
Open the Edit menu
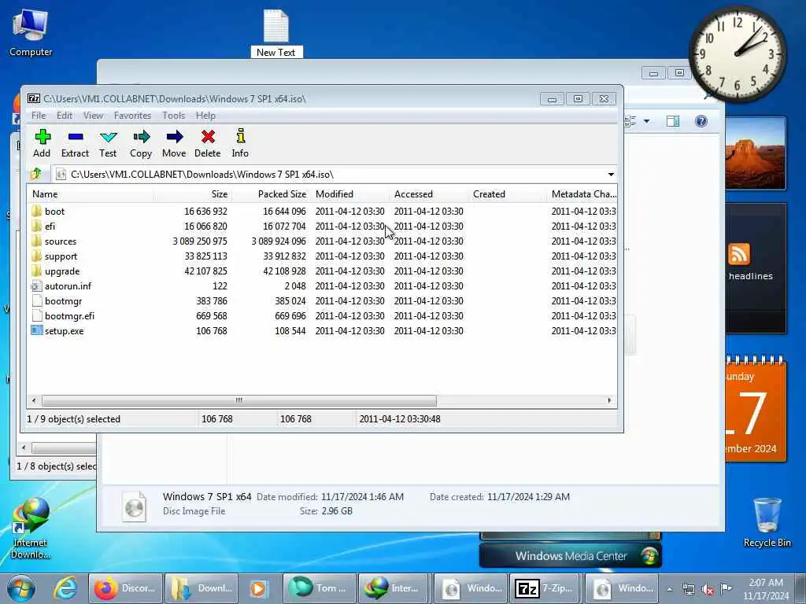point(65,116)
